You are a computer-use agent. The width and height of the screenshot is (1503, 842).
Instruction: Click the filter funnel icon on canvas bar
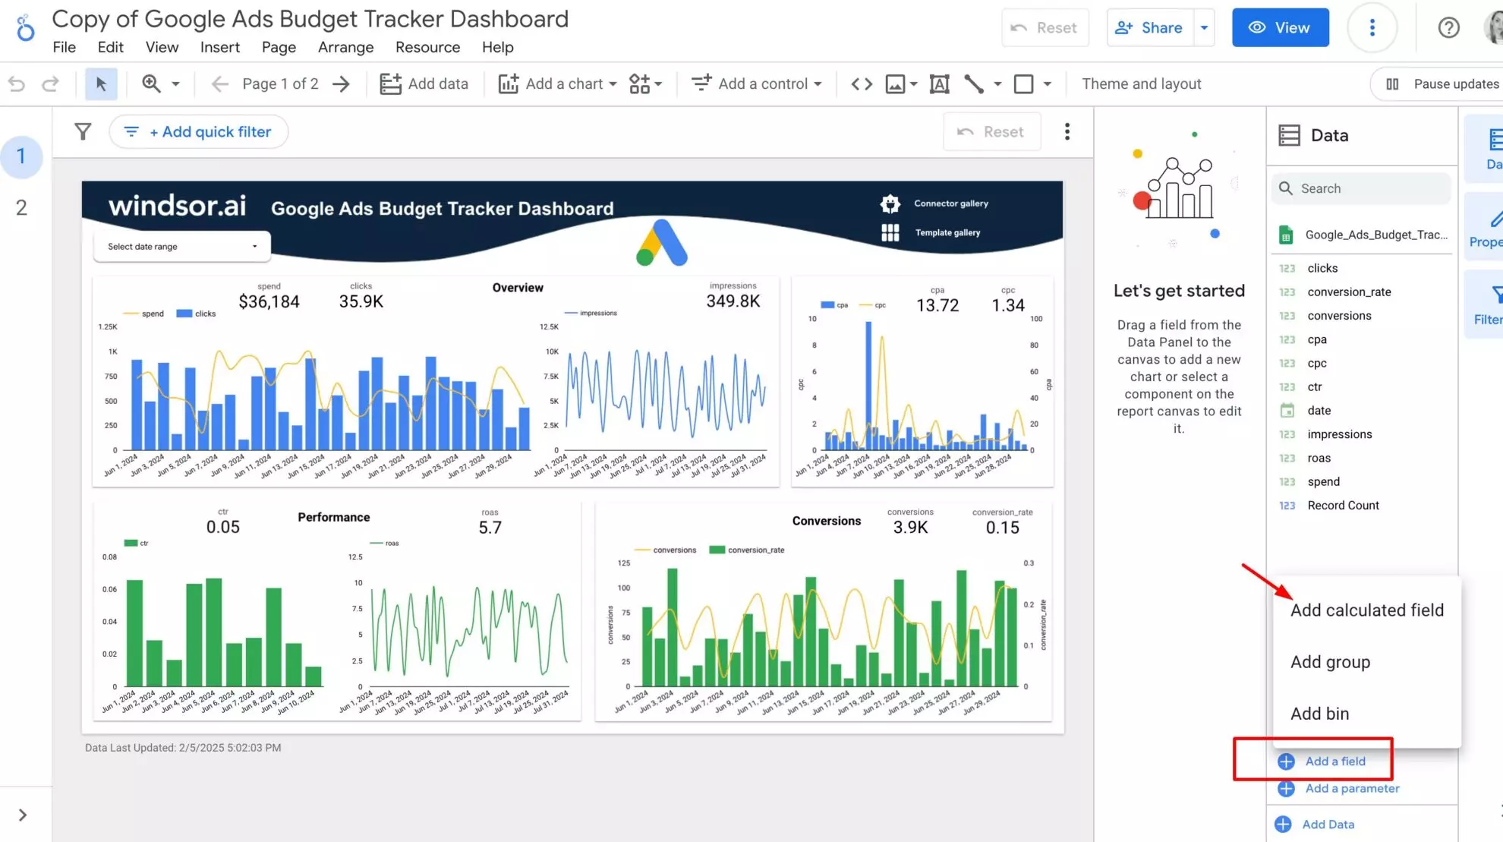(x=83, y=132)
